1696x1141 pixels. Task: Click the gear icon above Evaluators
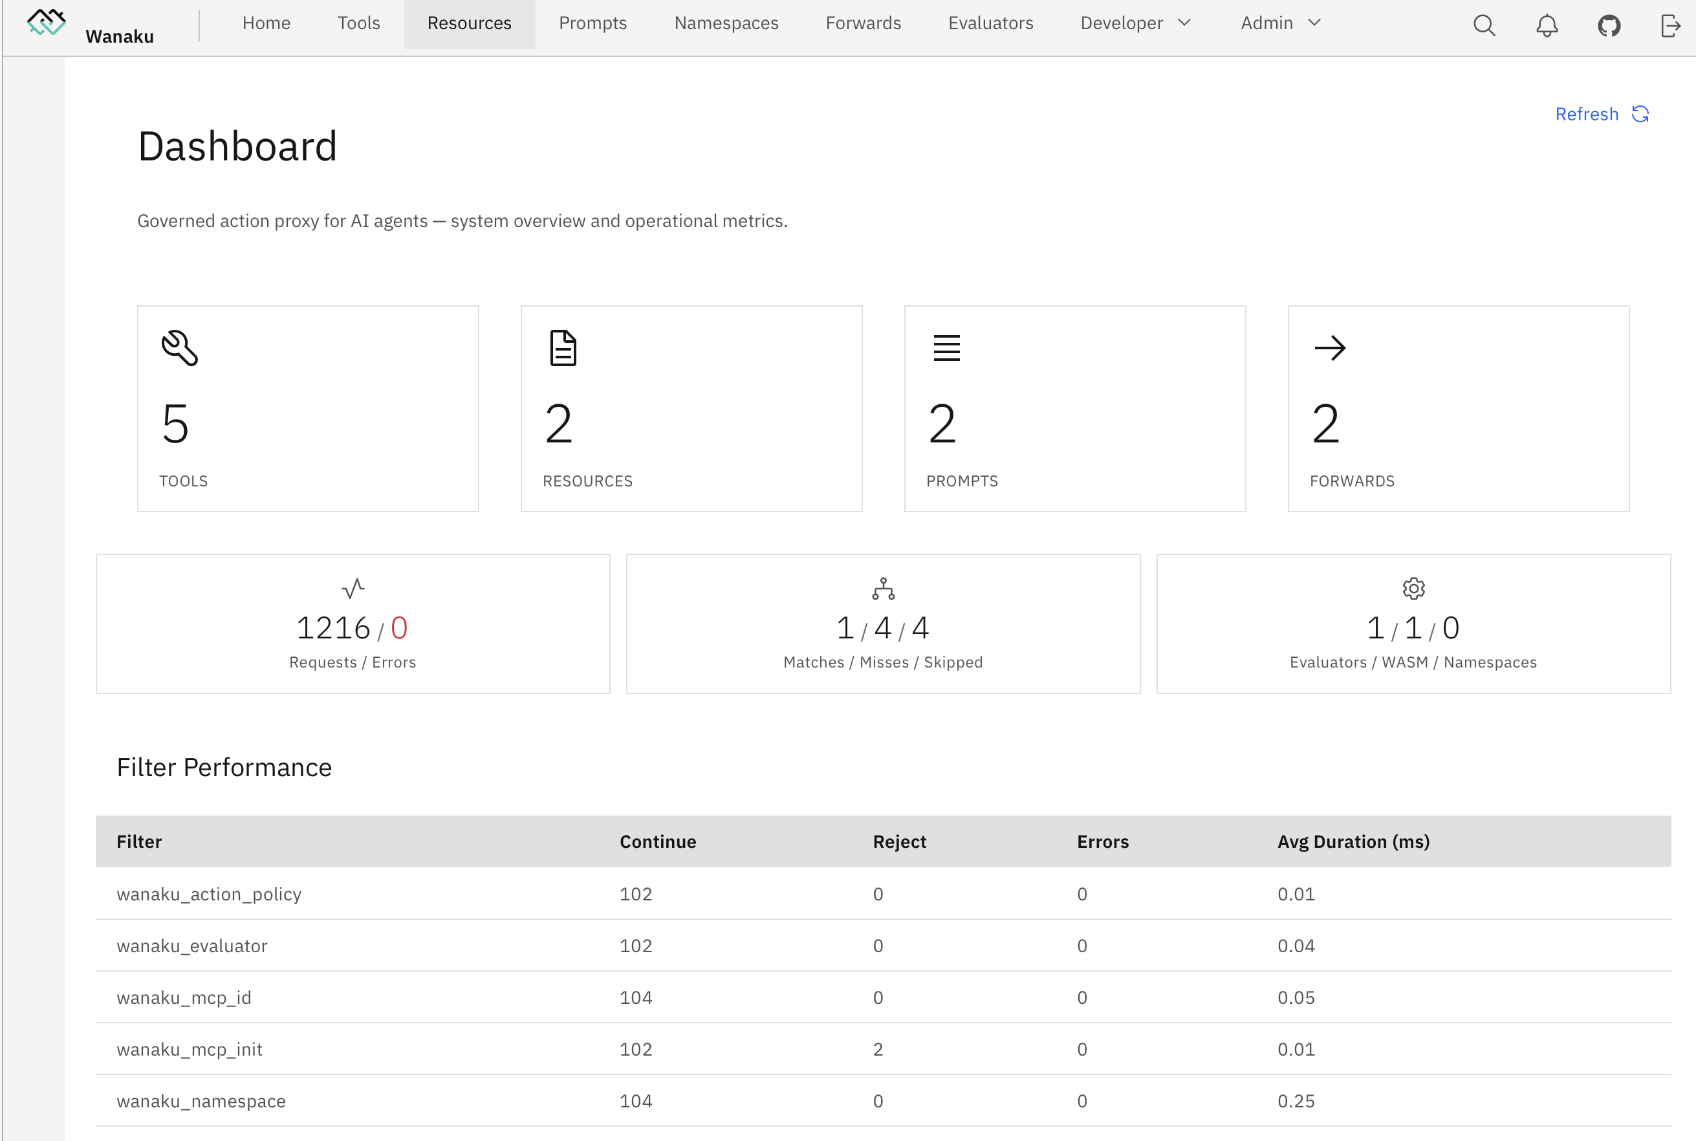[1413, 588]
